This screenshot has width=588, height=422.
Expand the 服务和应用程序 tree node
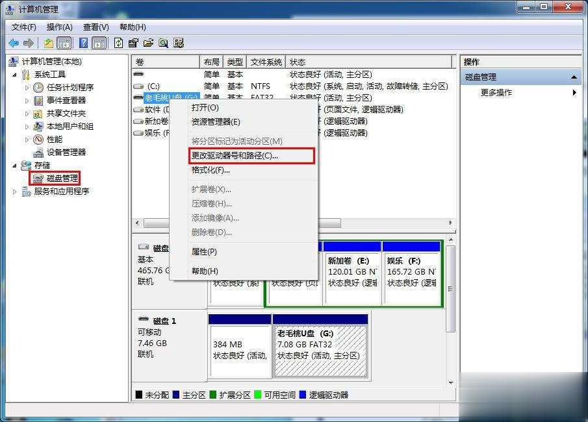pyautogui.click(x=15, y=192)
